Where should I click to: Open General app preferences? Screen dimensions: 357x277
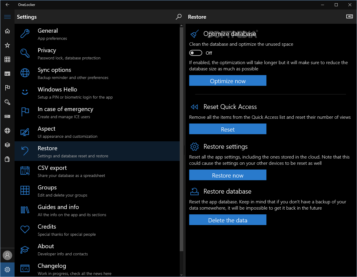[x=97, y=34]
